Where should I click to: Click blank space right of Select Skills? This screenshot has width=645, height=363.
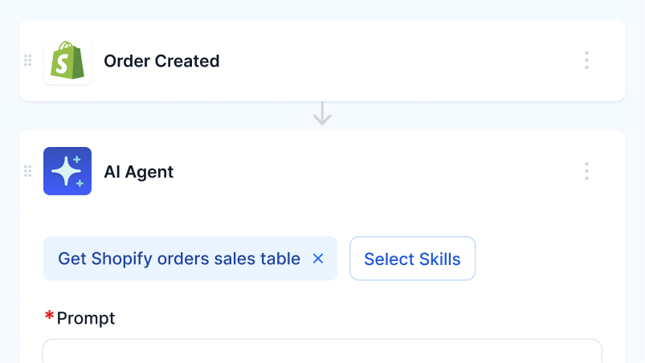546,259
